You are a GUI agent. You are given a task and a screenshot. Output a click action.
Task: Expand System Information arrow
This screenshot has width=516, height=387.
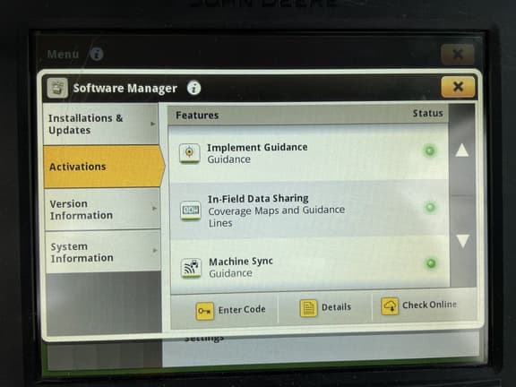point(155,251)
